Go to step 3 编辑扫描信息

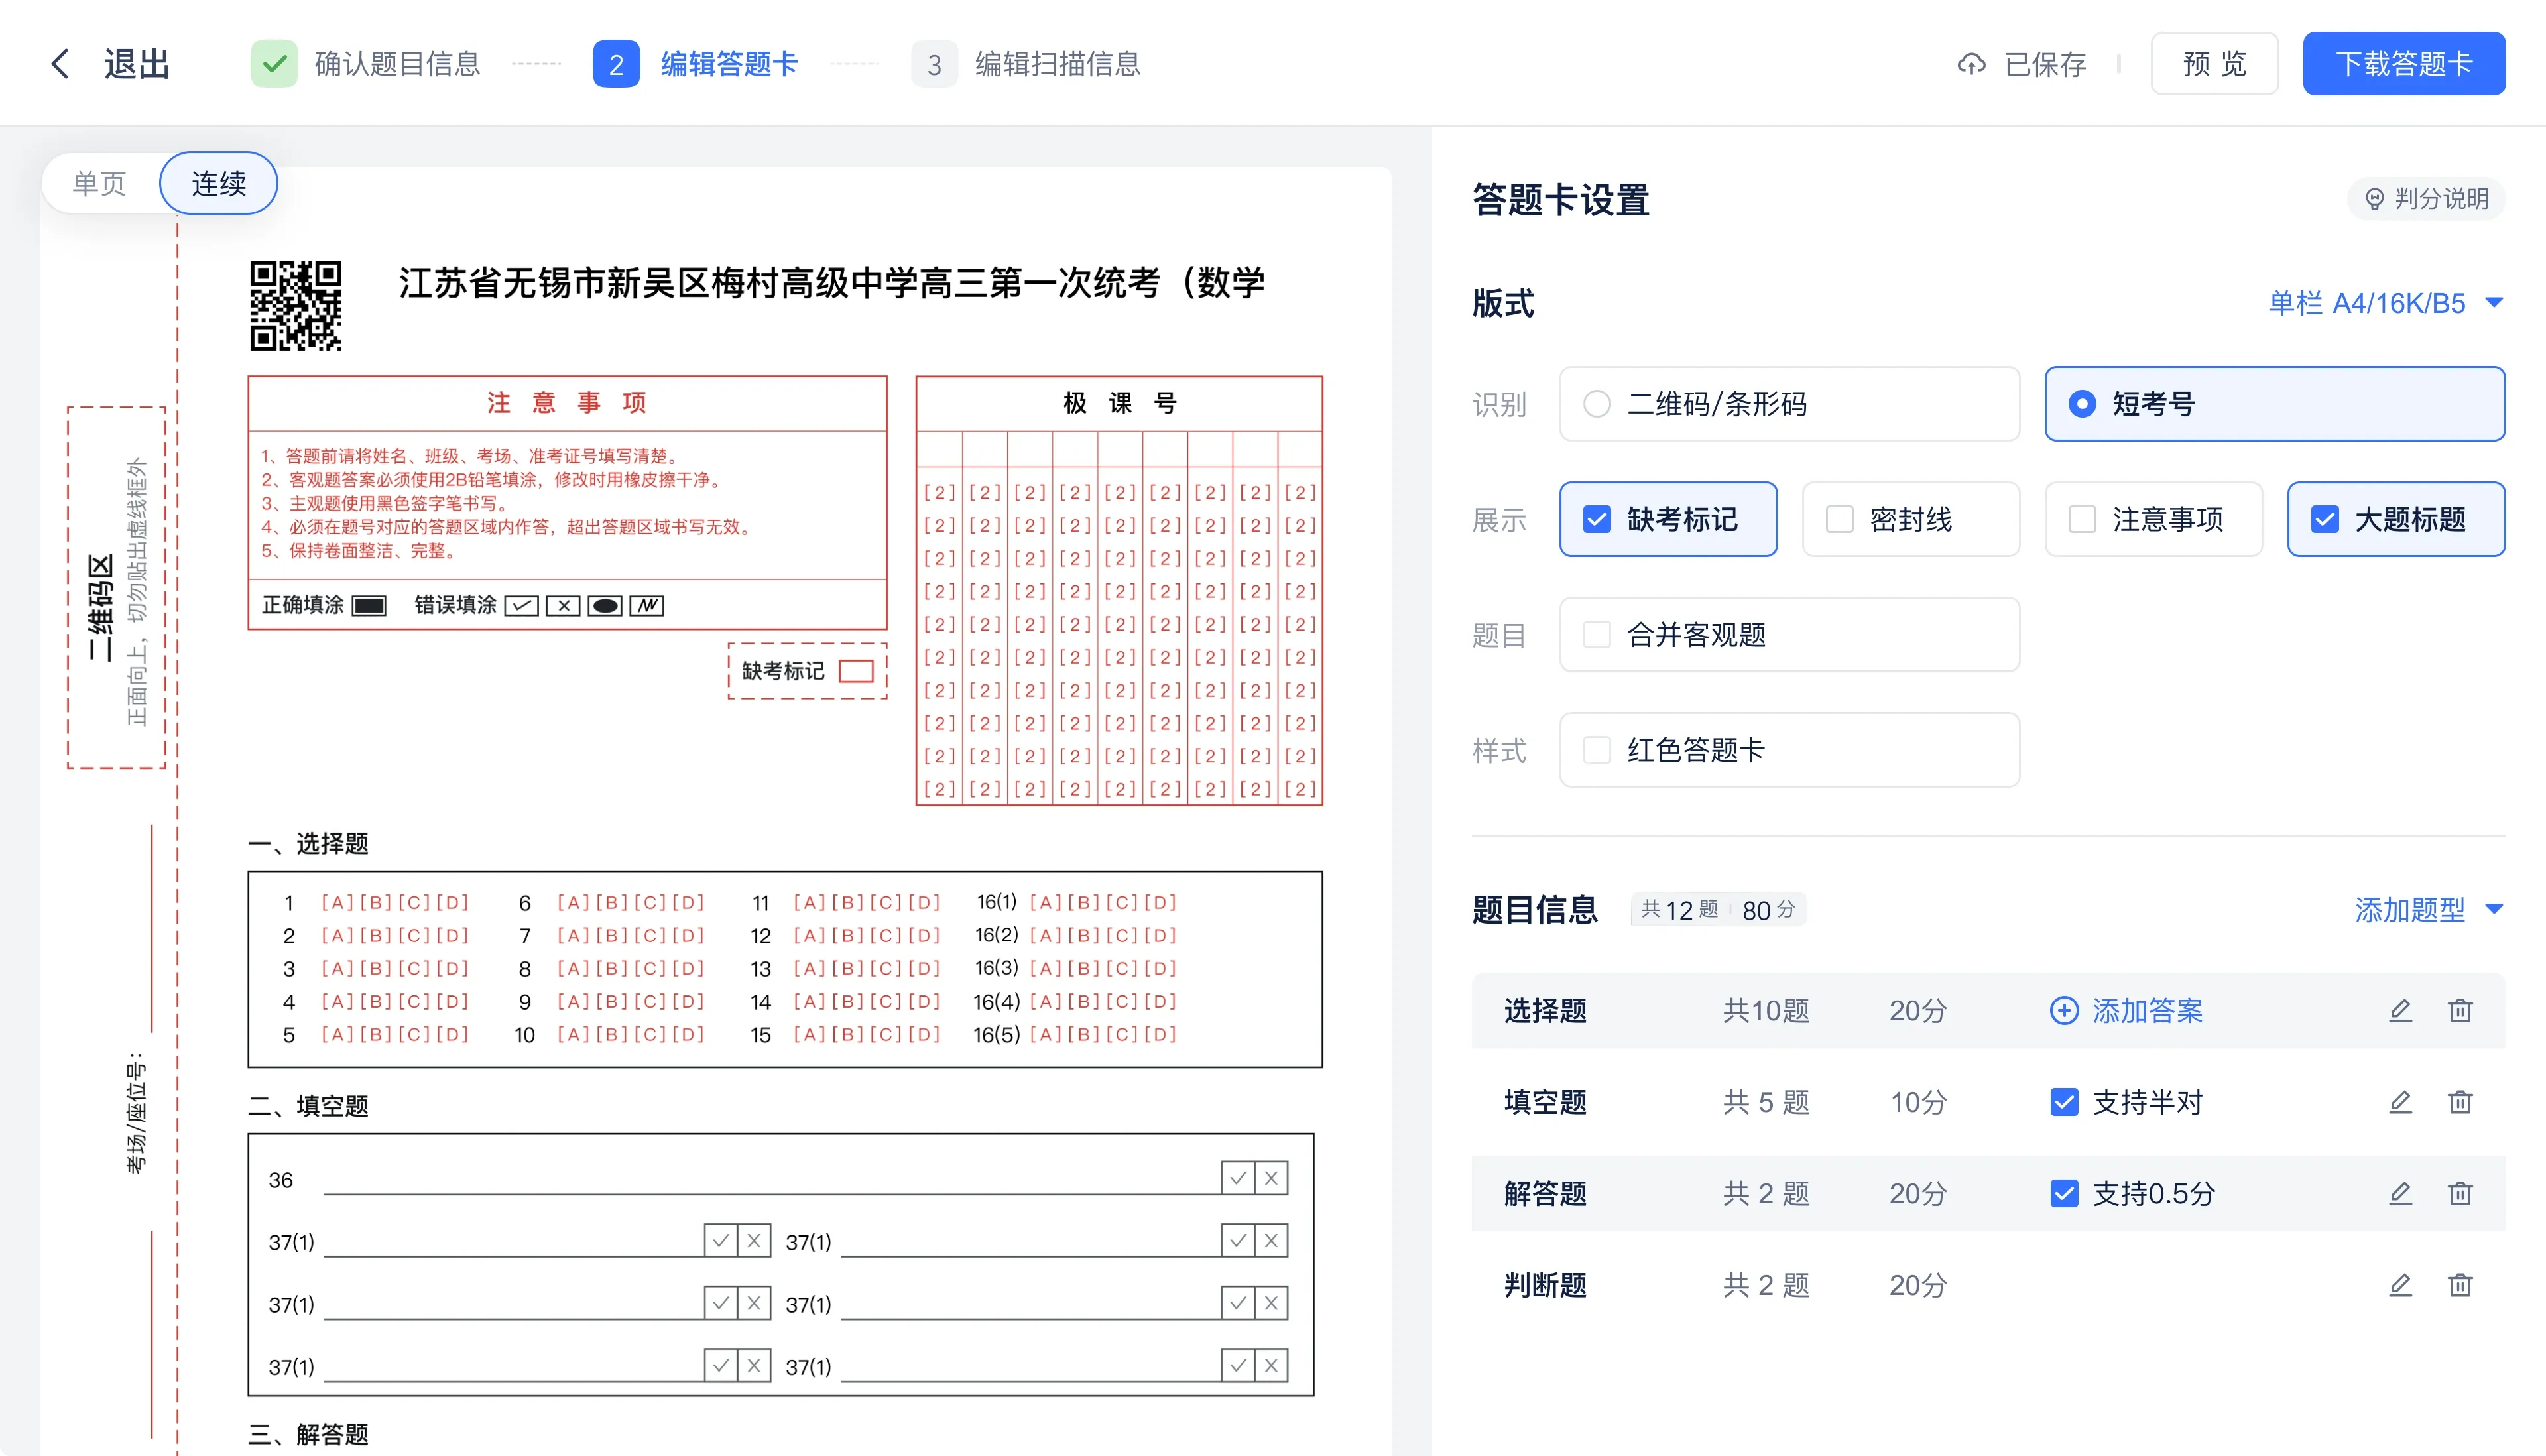coord(1027,64)
